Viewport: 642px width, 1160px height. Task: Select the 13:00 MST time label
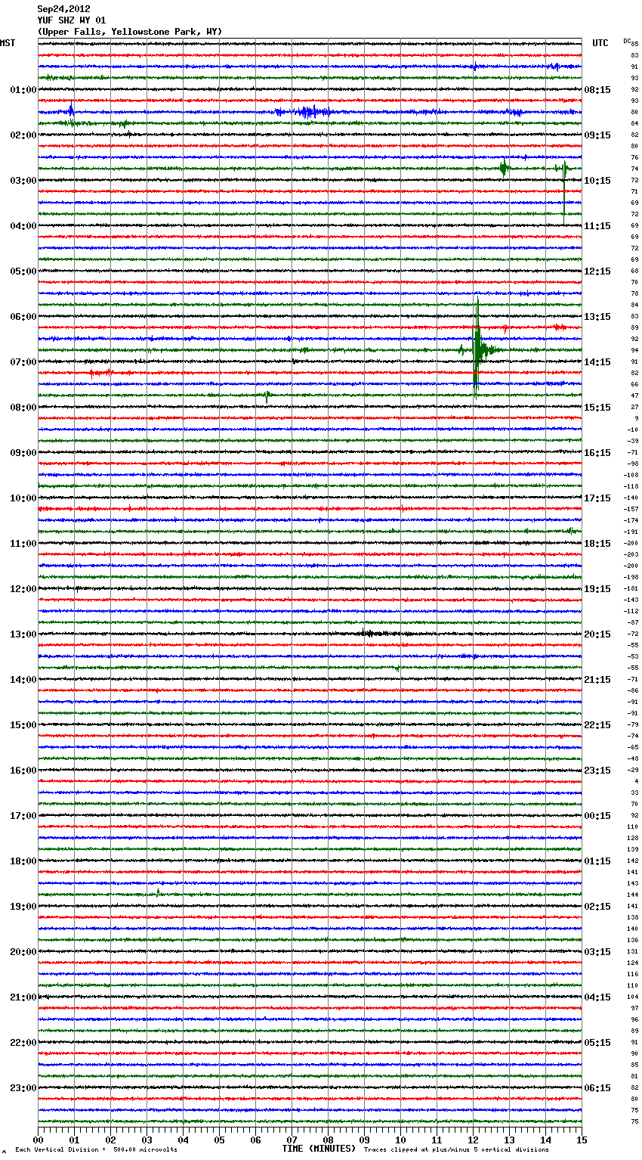[23, 634]
